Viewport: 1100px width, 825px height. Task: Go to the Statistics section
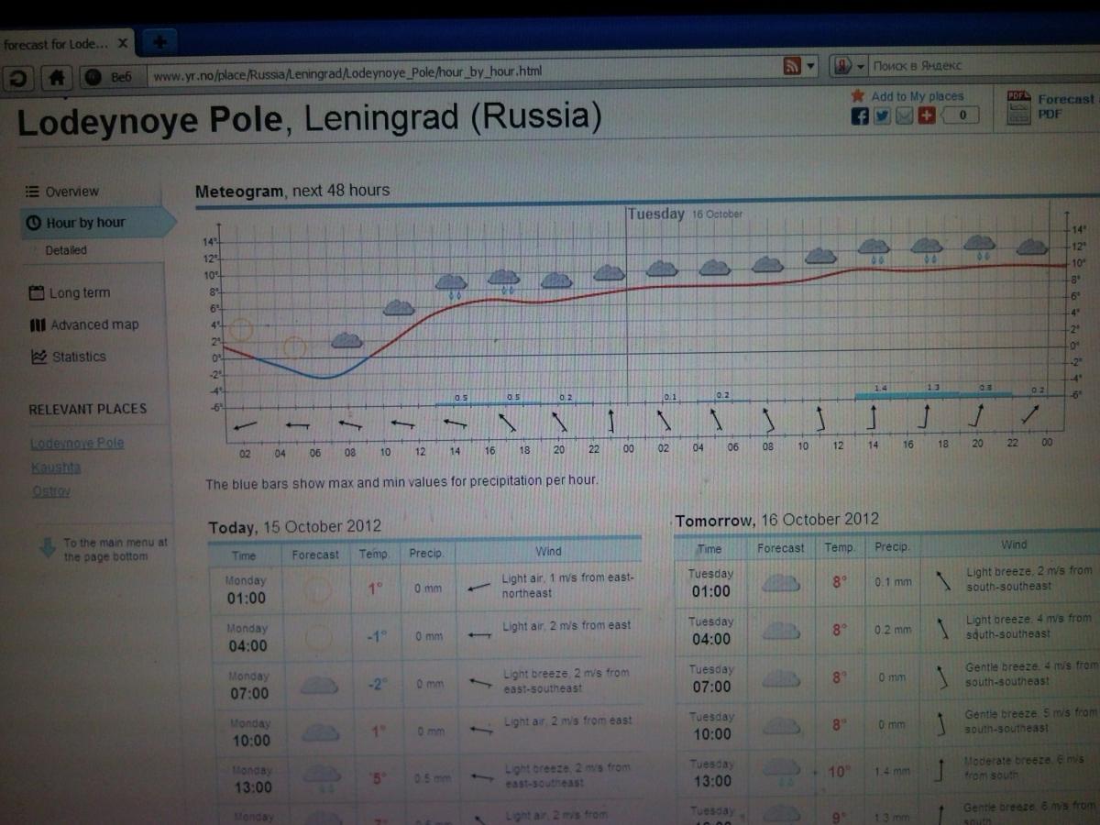click(x=78, y=357)
